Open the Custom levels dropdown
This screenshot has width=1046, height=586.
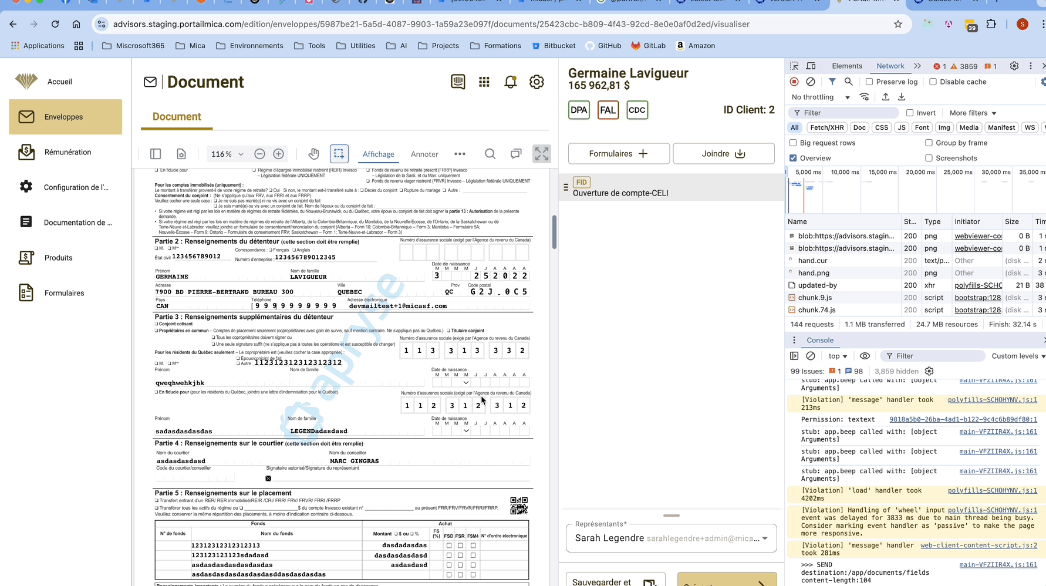click(x=1018, y=356)
